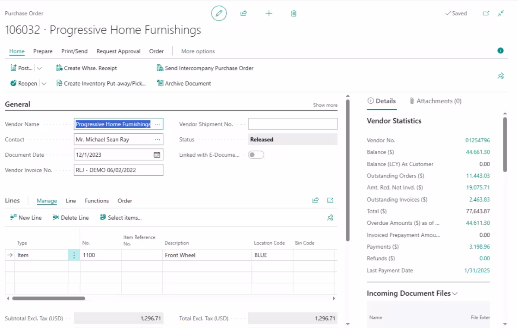Screen dimensions: 518x328
Task: Click Vendor Shipment No. input field
Action: tap(293, 124)
